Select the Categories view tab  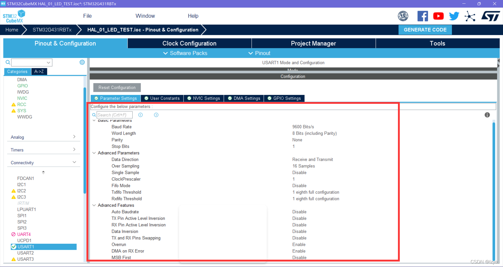coord(17,71)
